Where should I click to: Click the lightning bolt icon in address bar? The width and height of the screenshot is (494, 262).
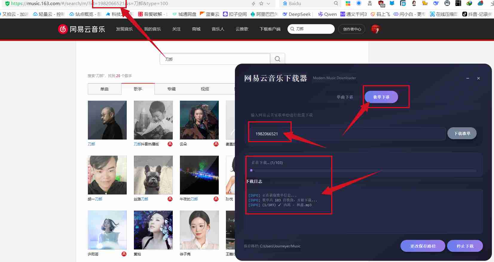pos(253,4)
